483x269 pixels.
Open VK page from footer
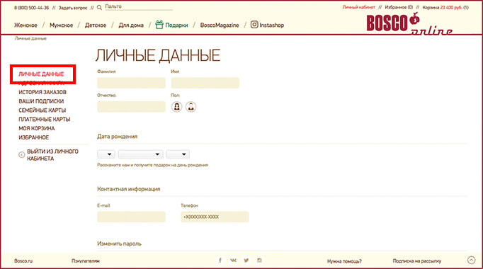pyautogui.click(x=233, y=261)
